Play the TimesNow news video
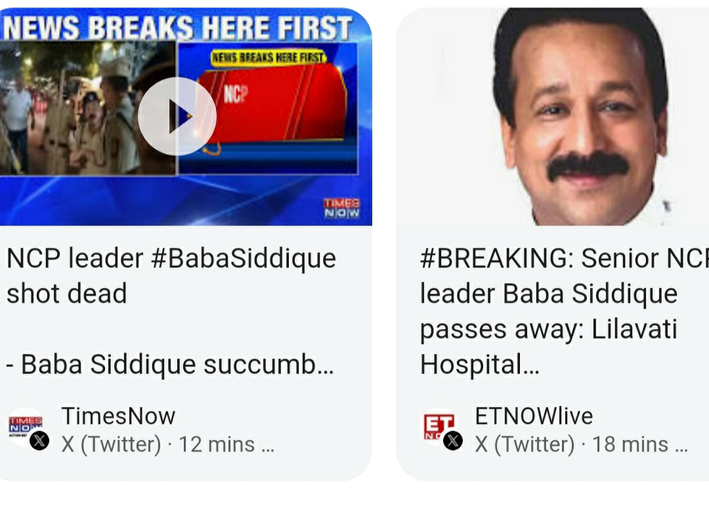Image resolution: width=709 pixels, height=508 pixels. 177,117
